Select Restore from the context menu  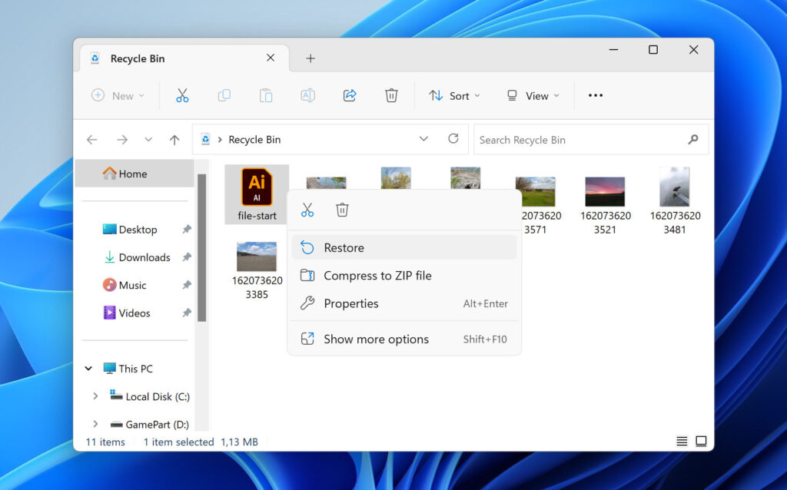[x=343, y=247]
